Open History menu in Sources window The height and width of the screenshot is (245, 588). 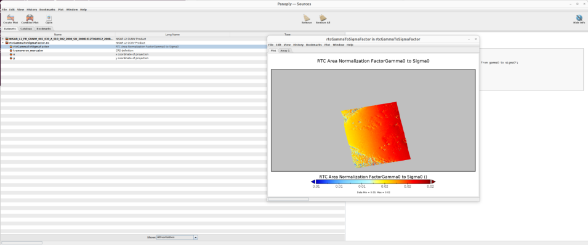[x=32, y=9]
